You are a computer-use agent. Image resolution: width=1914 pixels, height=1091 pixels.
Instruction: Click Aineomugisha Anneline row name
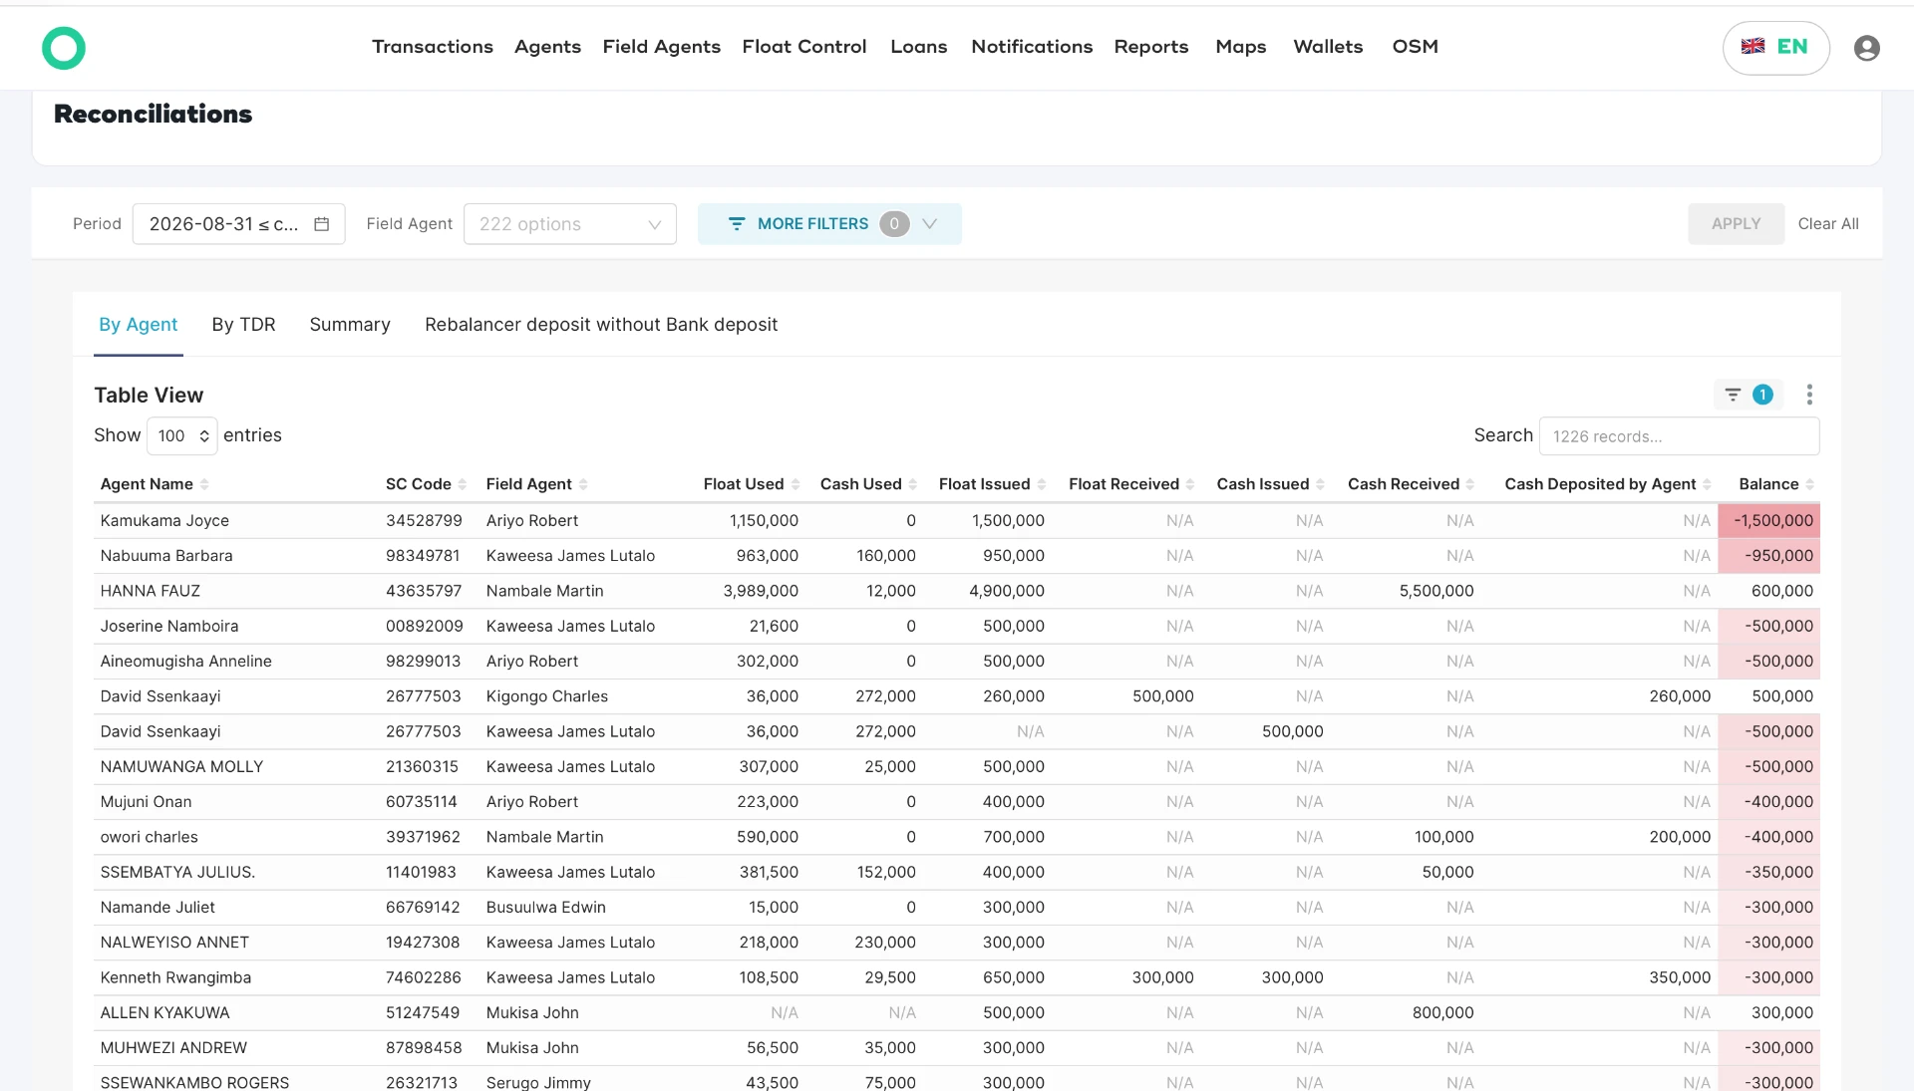[x=185, y=662]
